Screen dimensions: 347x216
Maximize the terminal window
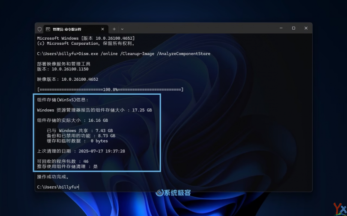293,28
